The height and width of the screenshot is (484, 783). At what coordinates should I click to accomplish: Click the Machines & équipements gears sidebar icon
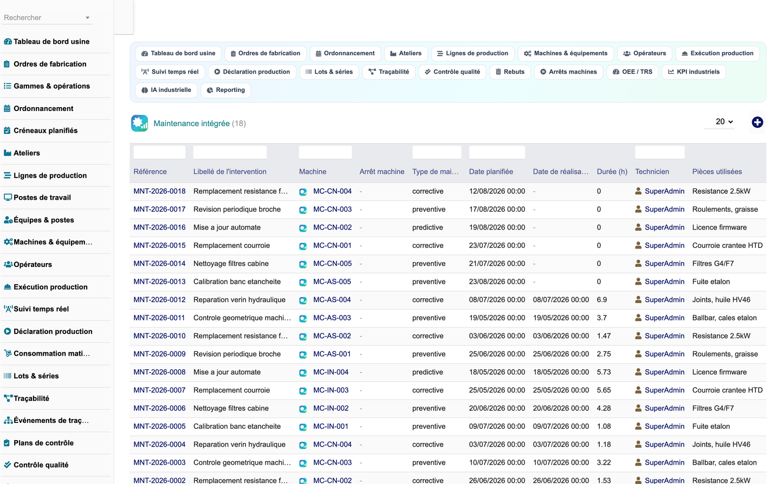pyautogui.click(x=8, y=242)
